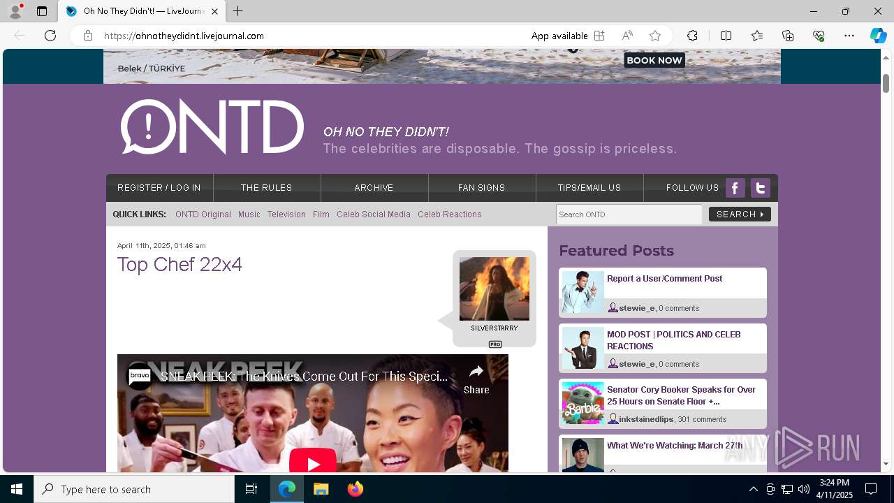This screenshot has height=503, width=894.
Task: Open the tab actions menu icon
Action: pos(42,11)
